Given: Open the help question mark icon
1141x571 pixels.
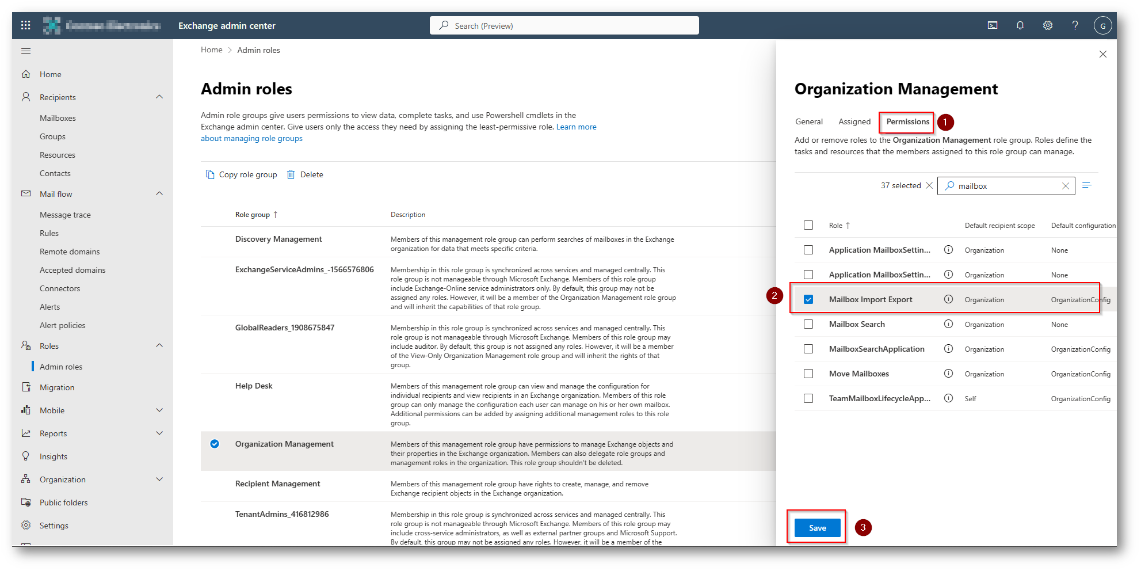Looking at the screenshot, I should pyautogui.click(x=1075, y=25).
